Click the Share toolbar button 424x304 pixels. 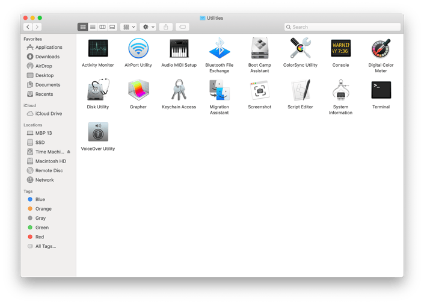[166, 27]
